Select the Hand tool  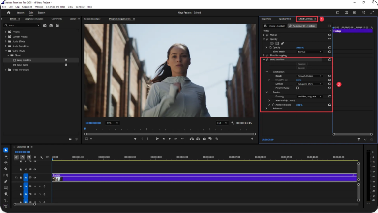(5, 193)
